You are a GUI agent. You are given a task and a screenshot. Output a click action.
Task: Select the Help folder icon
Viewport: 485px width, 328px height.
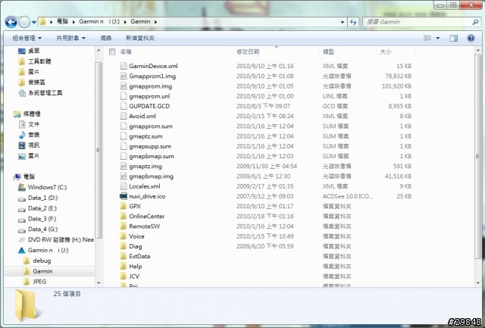point(124,266)
